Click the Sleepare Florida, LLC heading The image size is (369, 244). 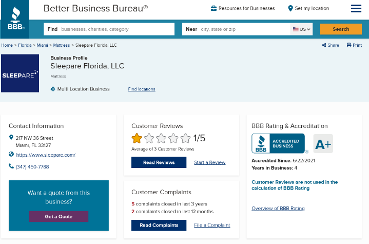[87, 66]
